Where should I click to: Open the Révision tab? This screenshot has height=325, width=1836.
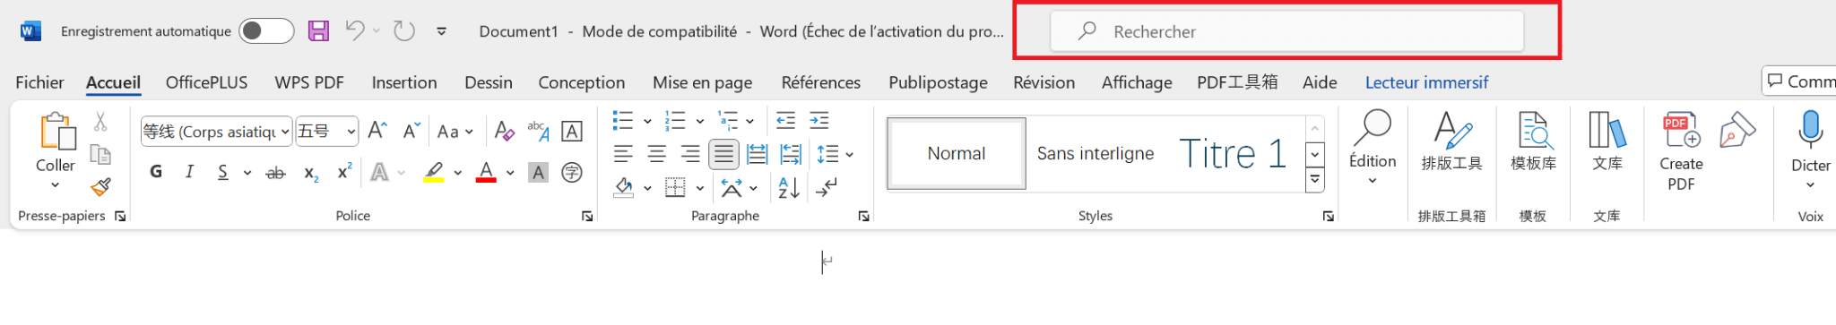(x=1044, y=82)
